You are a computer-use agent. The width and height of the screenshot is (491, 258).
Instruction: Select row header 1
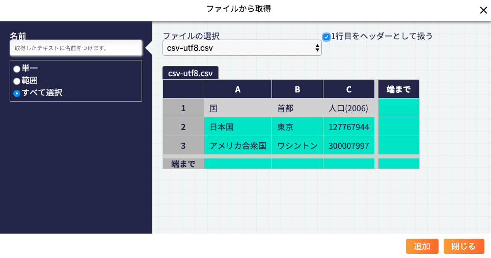183,108
